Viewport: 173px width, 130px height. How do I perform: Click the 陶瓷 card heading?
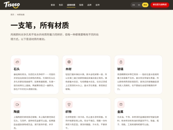coord(17,112)
